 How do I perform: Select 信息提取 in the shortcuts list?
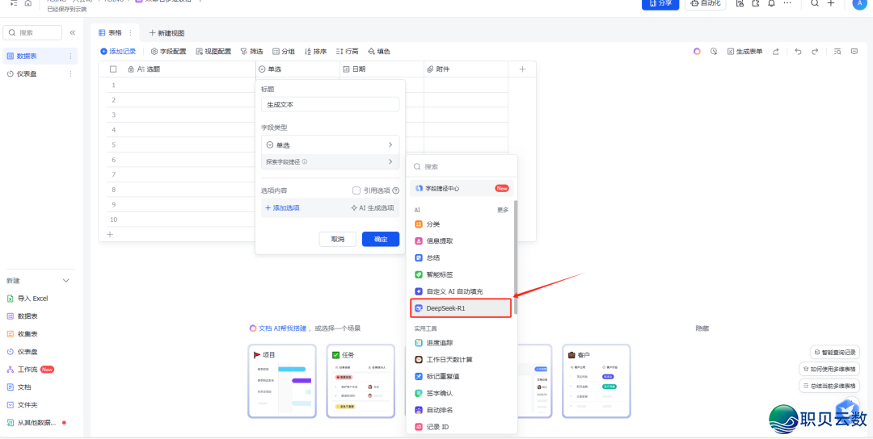pyautogui.click(x=461, y=241)
